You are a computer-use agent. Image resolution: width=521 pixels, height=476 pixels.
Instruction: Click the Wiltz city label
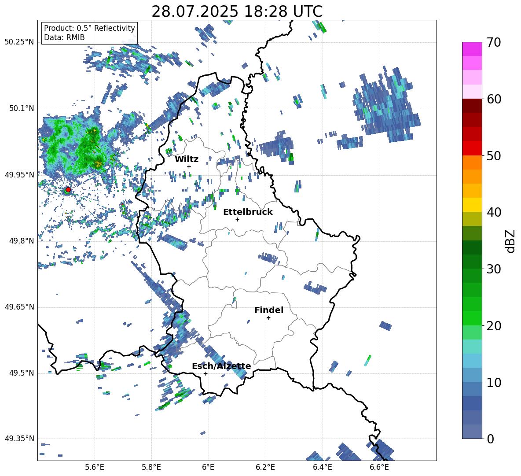point(187,159)
